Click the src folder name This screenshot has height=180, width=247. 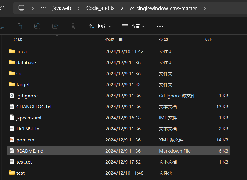point(20,74)
